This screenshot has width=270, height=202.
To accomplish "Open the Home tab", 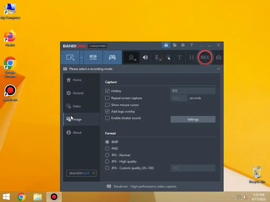I will tap(81, 80).
